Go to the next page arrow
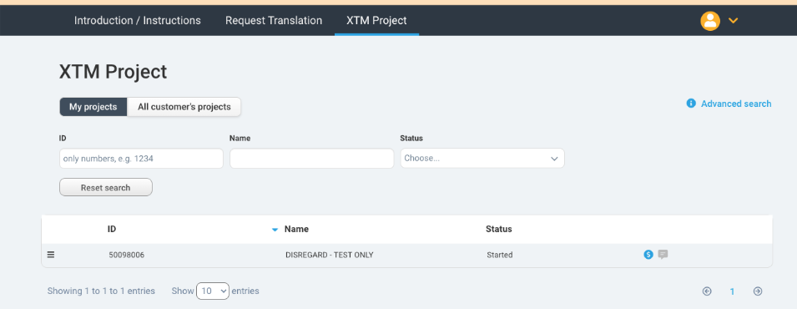This screenshot has width=797, height=309. 757,291
